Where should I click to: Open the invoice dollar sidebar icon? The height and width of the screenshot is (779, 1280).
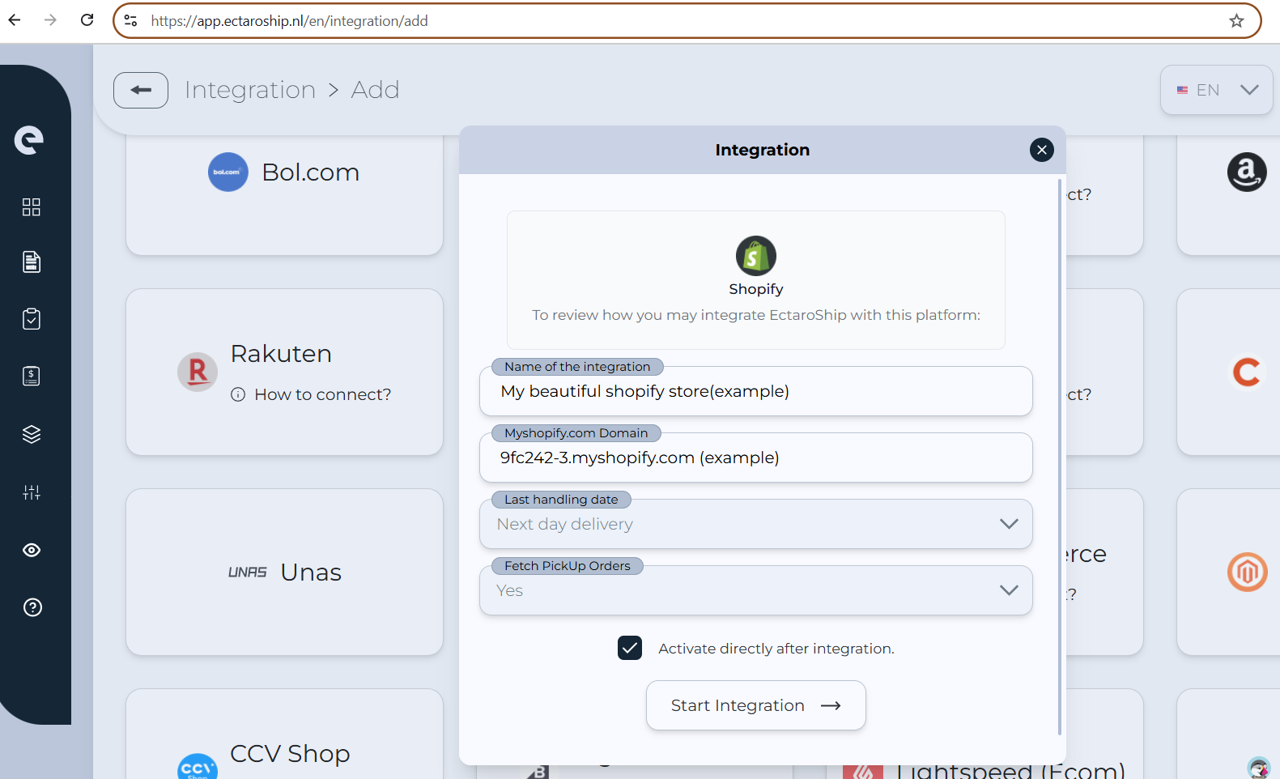32,376
